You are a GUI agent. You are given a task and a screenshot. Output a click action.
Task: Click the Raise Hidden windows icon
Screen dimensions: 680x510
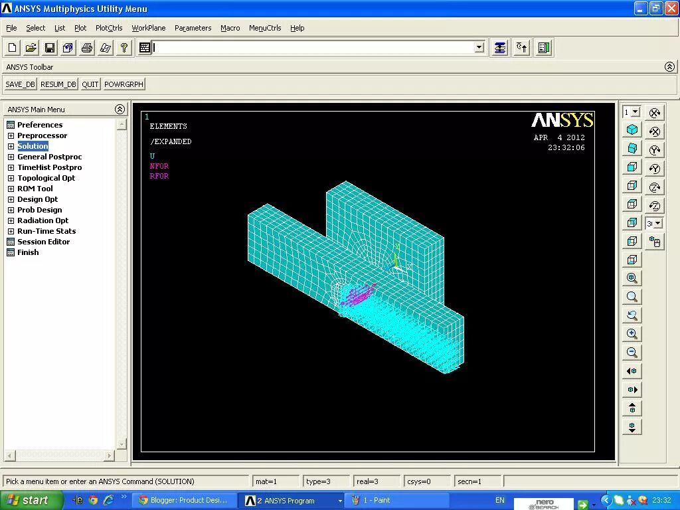click(x=499, y=48)
